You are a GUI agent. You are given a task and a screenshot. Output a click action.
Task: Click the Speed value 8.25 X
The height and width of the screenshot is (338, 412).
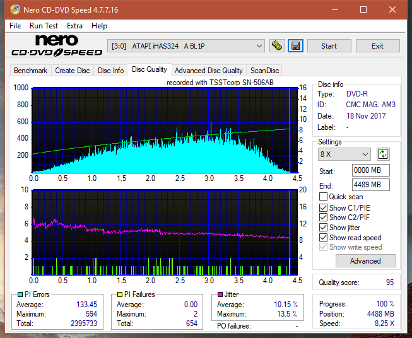(384, 323)
